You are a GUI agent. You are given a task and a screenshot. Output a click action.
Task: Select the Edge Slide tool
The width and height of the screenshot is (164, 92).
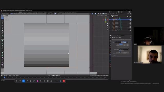click(2, 60)
